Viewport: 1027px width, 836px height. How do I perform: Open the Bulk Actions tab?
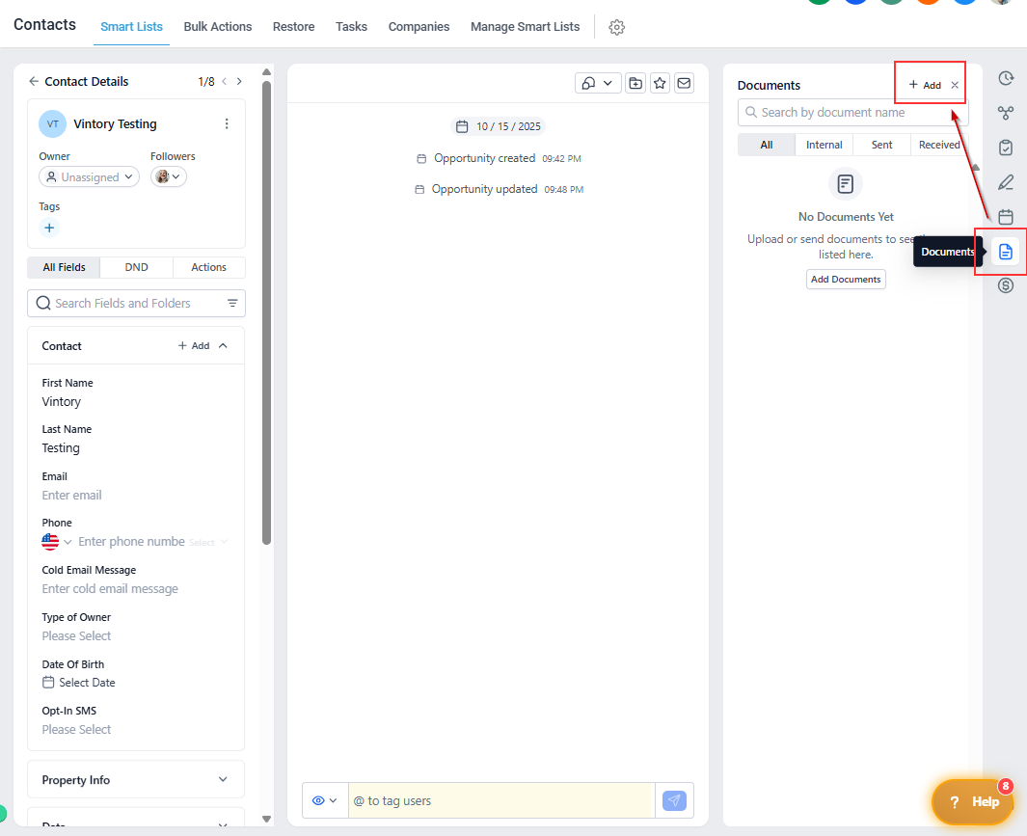pyautogui.click(x=218, y=27)
